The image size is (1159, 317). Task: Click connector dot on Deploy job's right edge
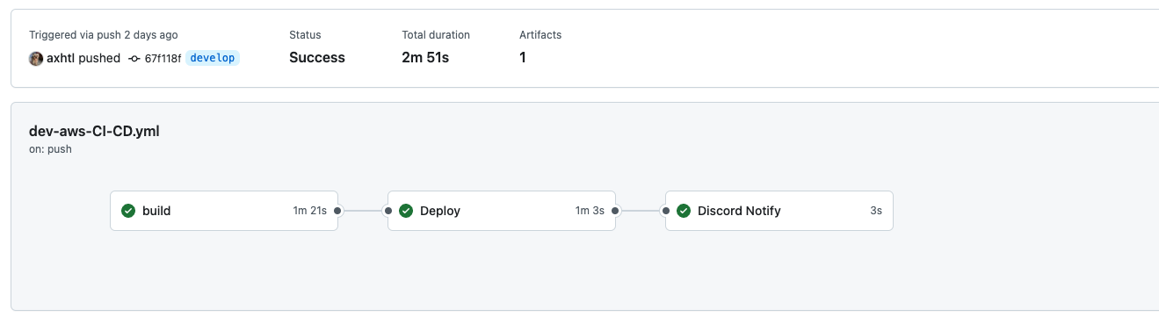click(x=615, y=211)
